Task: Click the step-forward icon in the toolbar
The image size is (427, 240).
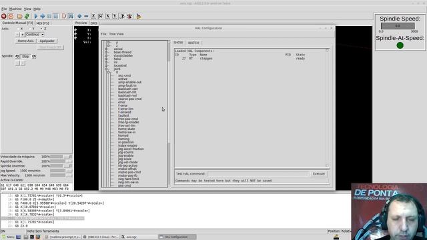Action: [43, 16]
